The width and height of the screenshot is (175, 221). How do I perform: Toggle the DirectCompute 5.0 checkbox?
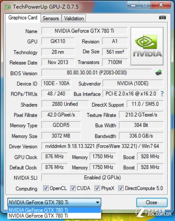[x=121, y=188]
